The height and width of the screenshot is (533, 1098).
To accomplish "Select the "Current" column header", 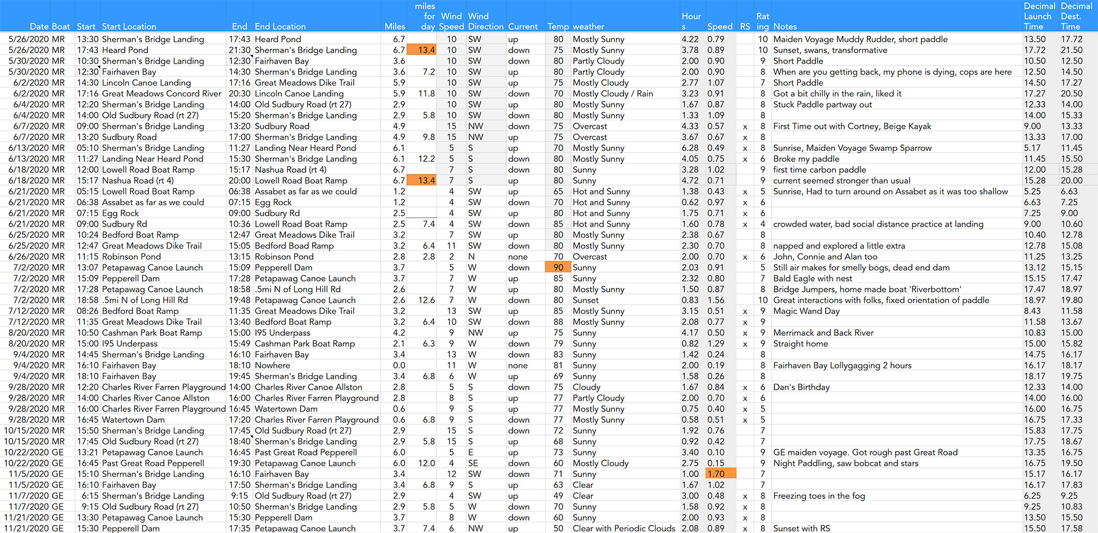I will pyautogui.click(x=523, y=27).
